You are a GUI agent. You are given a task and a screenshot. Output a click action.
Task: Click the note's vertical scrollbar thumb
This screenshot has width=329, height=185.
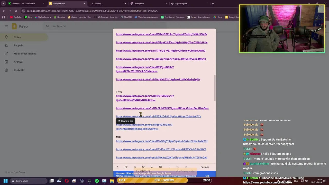pos(215,88)
